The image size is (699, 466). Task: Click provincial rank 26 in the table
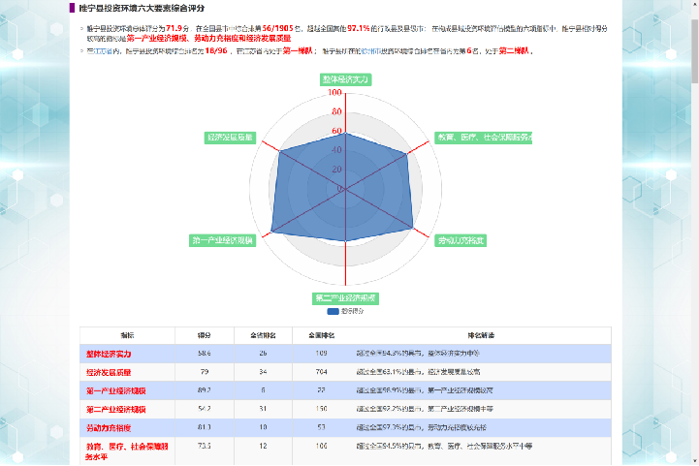coord(263,354)
